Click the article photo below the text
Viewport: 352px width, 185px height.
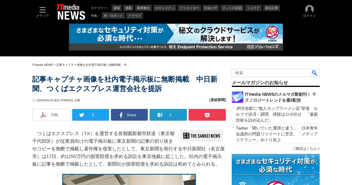coord(129,179)
